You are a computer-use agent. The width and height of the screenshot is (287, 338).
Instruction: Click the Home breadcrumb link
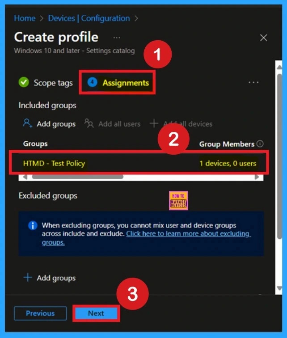tap(25, 18)
